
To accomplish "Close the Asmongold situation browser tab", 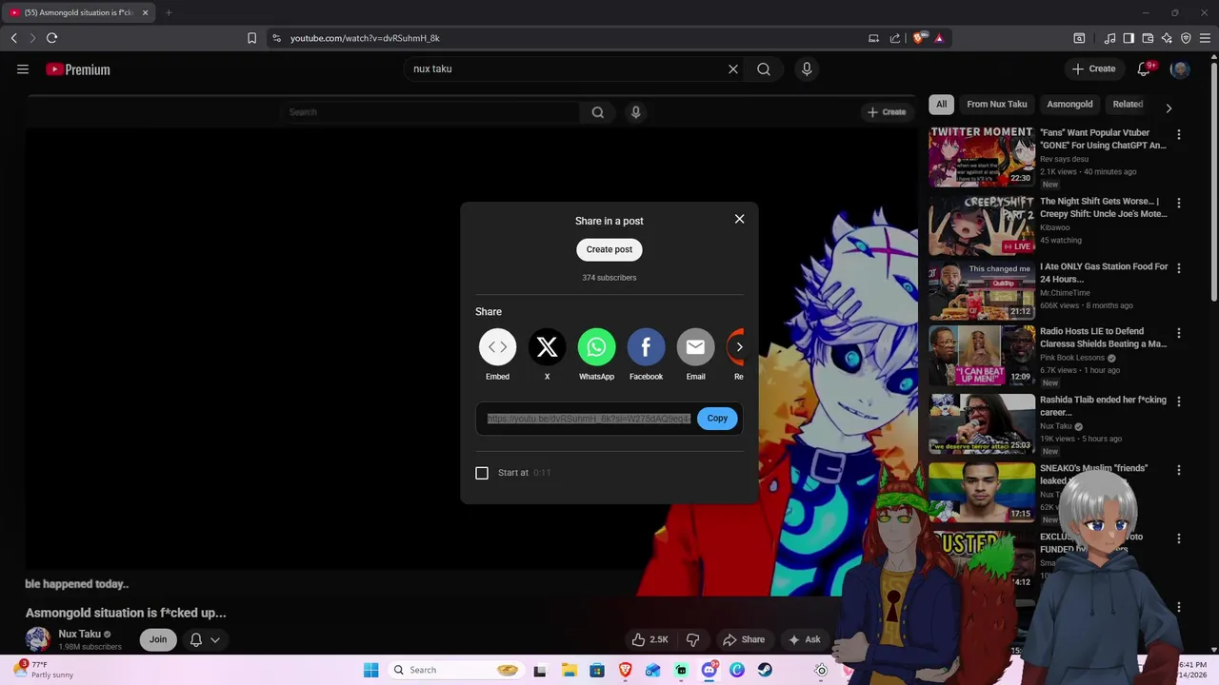I will point(145,12).
